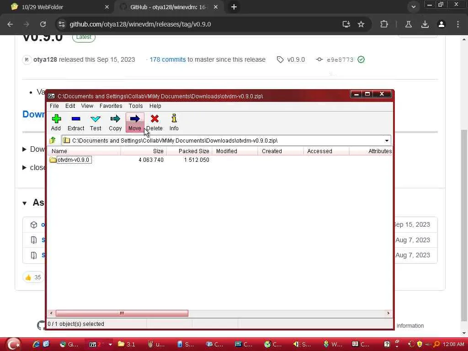The height and width of the screenshot is (351, 468).
Task: Click the security shield tray icon
Action: pos(420,344)
